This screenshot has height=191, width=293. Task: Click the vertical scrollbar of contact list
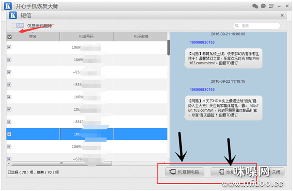(x=168, y=47)
